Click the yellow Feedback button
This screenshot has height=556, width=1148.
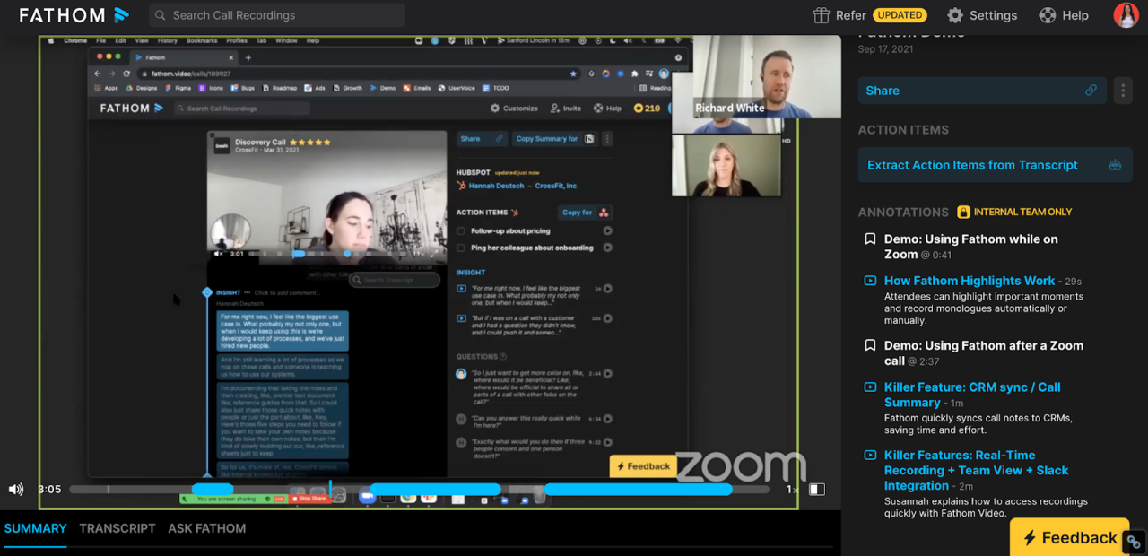tap(1069, 537)
